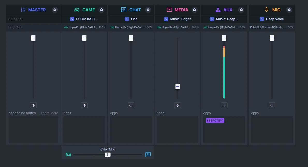Image resolution: width=308 pixels, height=167 pixels.
Task: Open the MEDIA preset dropdown Music: Bright
Action: (177, 19)
